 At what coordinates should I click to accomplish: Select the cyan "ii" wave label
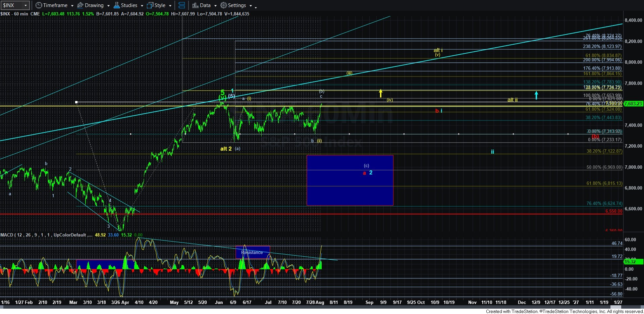(x=492, y=152)
